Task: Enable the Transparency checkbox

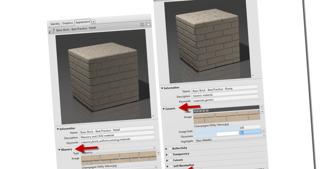Action: (170, 155)
